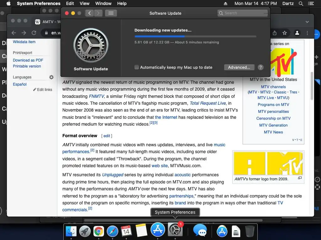Click the Languages settings gear icon
321x240 pixels.
click(x=51, y=77)
